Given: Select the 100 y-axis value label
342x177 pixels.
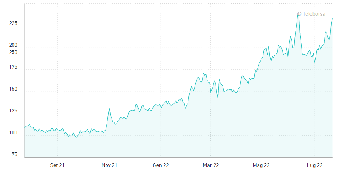Looking at the screenshot, I should [13, 133].
